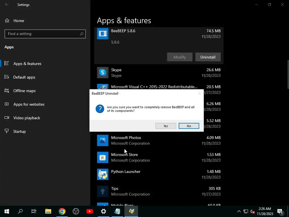The image size is (289, 217).
Task: Focus the Find a setting field
Action: 45,34
